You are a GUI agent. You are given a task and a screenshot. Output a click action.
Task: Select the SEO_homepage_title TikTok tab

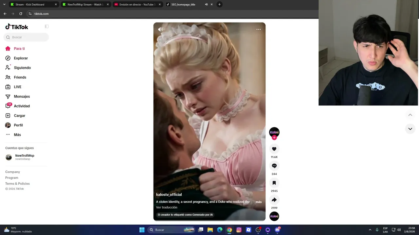click(x=183, y=5)
